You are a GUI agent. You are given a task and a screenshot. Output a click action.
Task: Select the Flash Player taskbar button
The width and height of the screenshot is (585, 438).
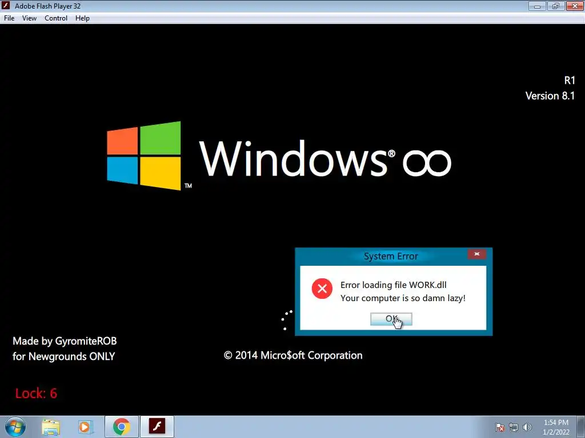click(x=157, y=427)
